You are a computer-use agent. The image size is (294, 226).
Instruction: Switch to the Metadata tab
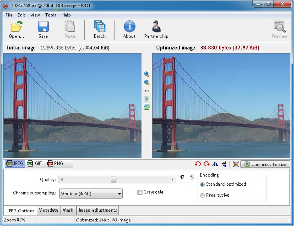point(48,210)
